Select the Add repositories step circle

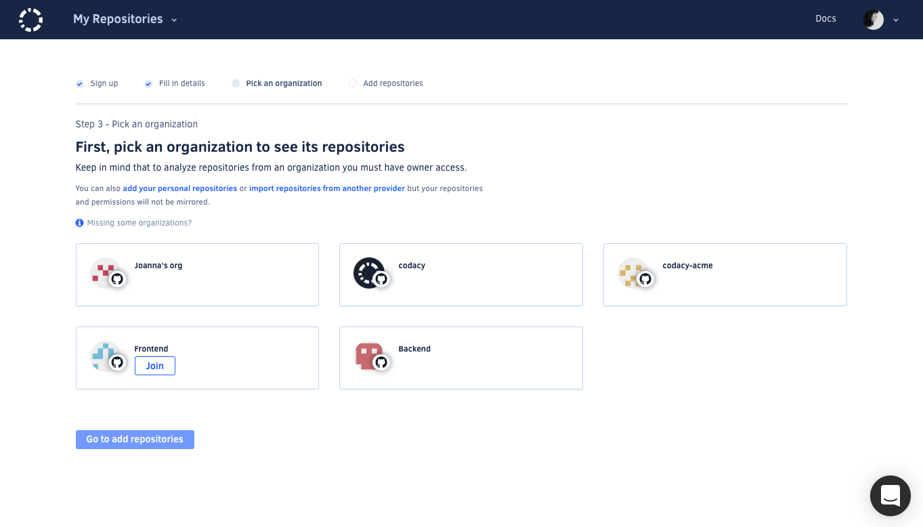[x=353, y=83]
